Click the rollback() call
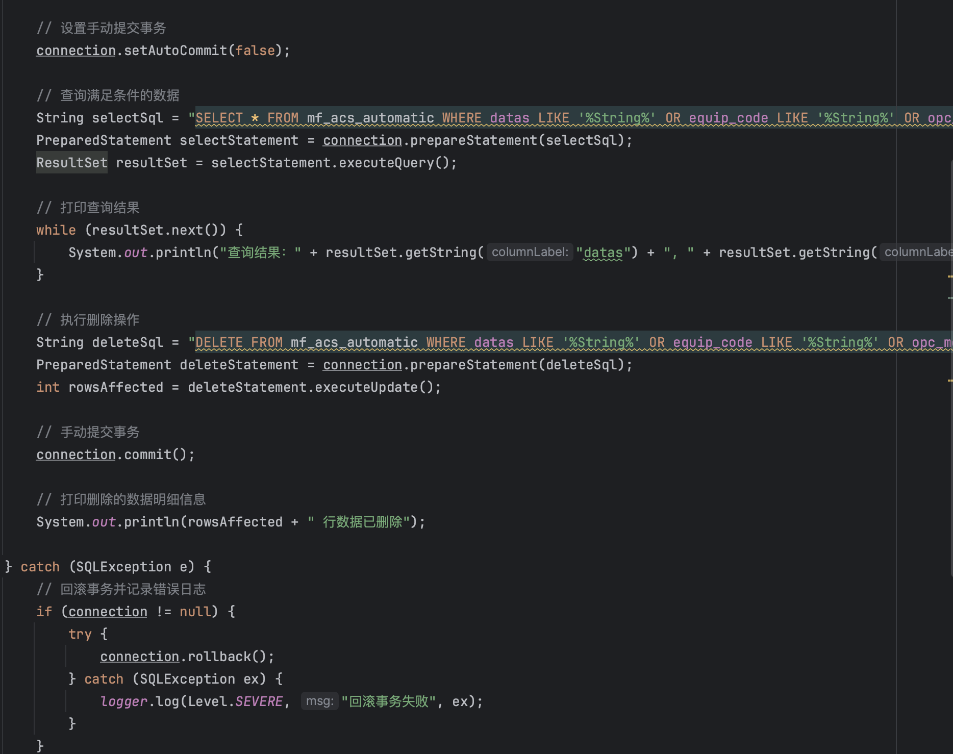This screenshot has width=953, height=754. [x=227, y=657]
